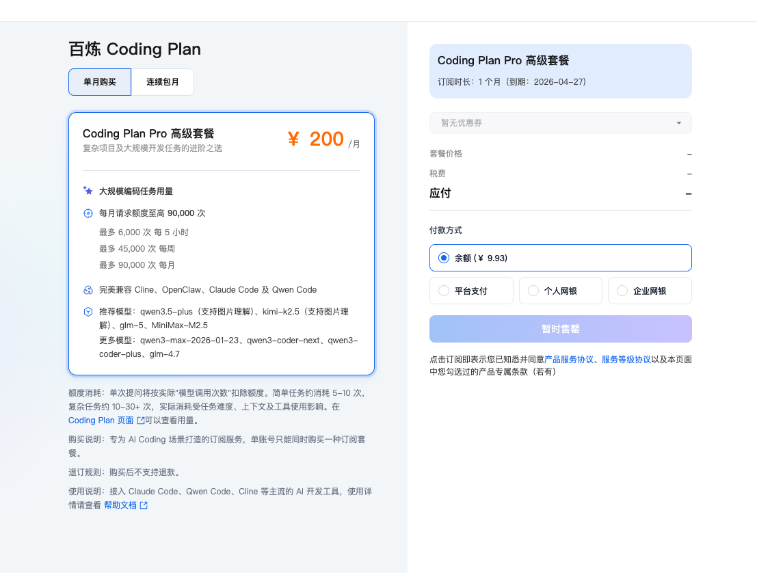The width and height of the screenshot is (757, 573).
Task: Select the 余额 payment radio button
Action: point(444,258)
